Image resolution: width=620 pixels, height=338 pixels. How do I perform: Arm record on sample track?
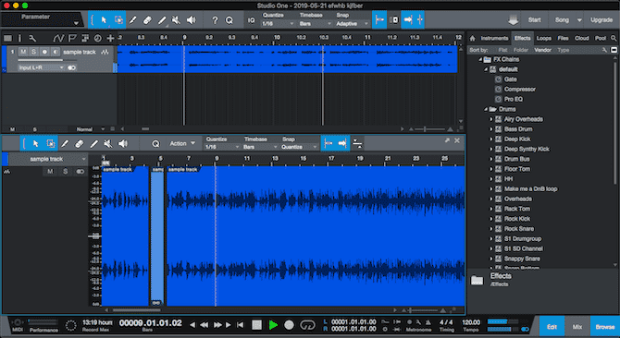[x=44, y=52]
